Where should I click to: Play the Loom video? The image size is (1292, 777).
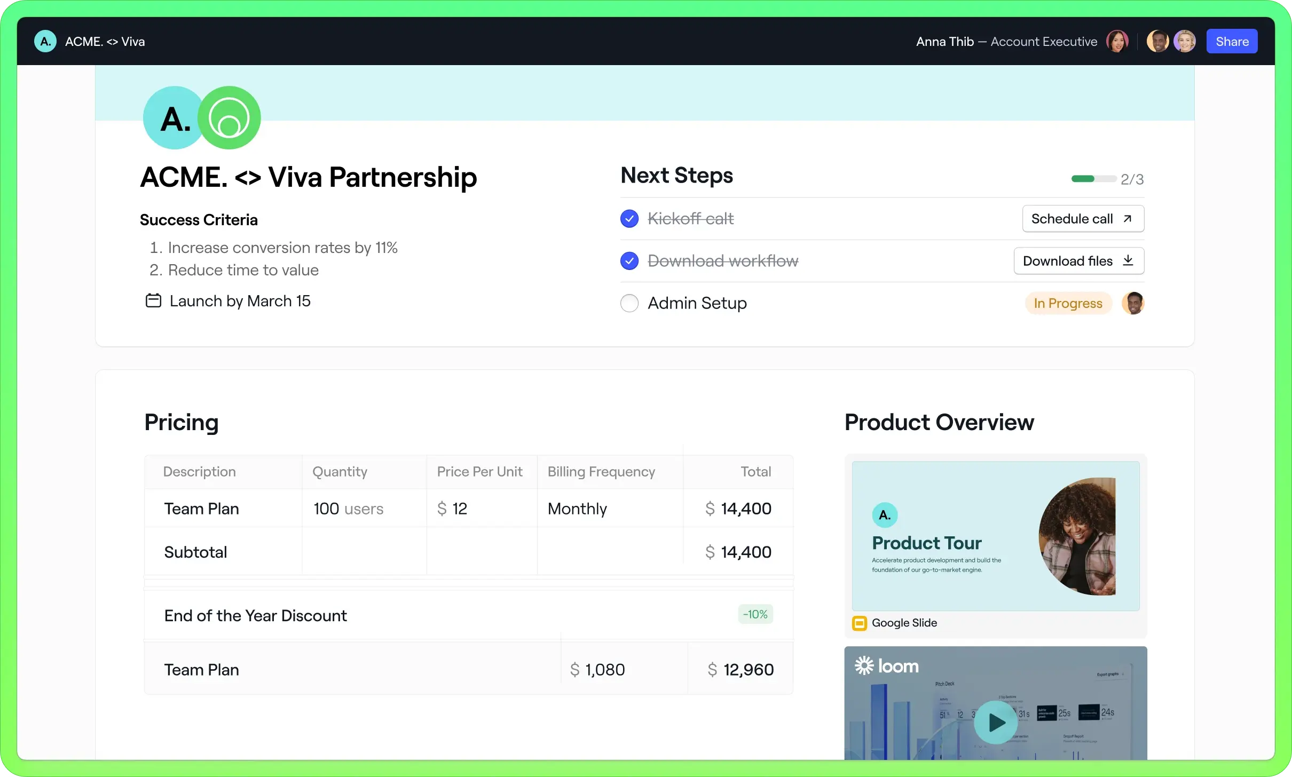(x=996, y=722)
